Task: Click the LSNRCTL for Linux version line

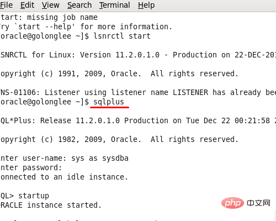Action: click(138, 55)
